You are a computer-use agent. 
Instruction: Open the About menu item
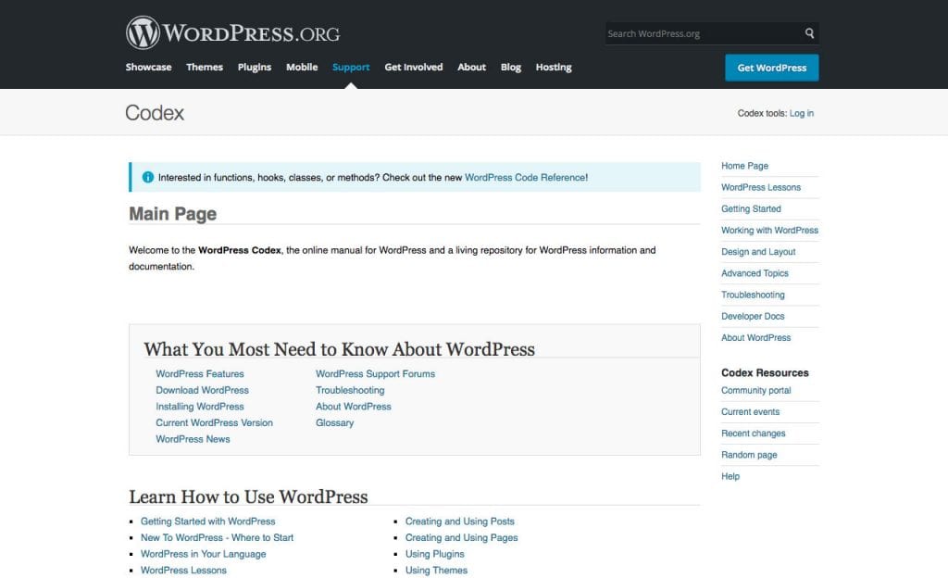(x=471, y=67)
